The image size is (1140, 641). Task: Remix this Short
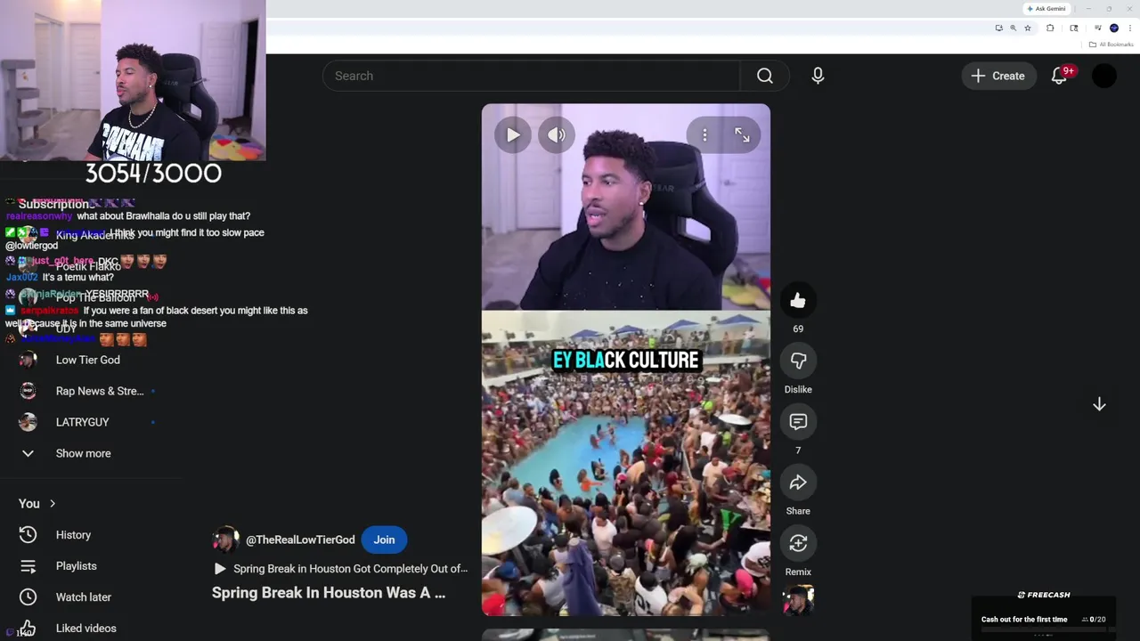tap(798, 543)
